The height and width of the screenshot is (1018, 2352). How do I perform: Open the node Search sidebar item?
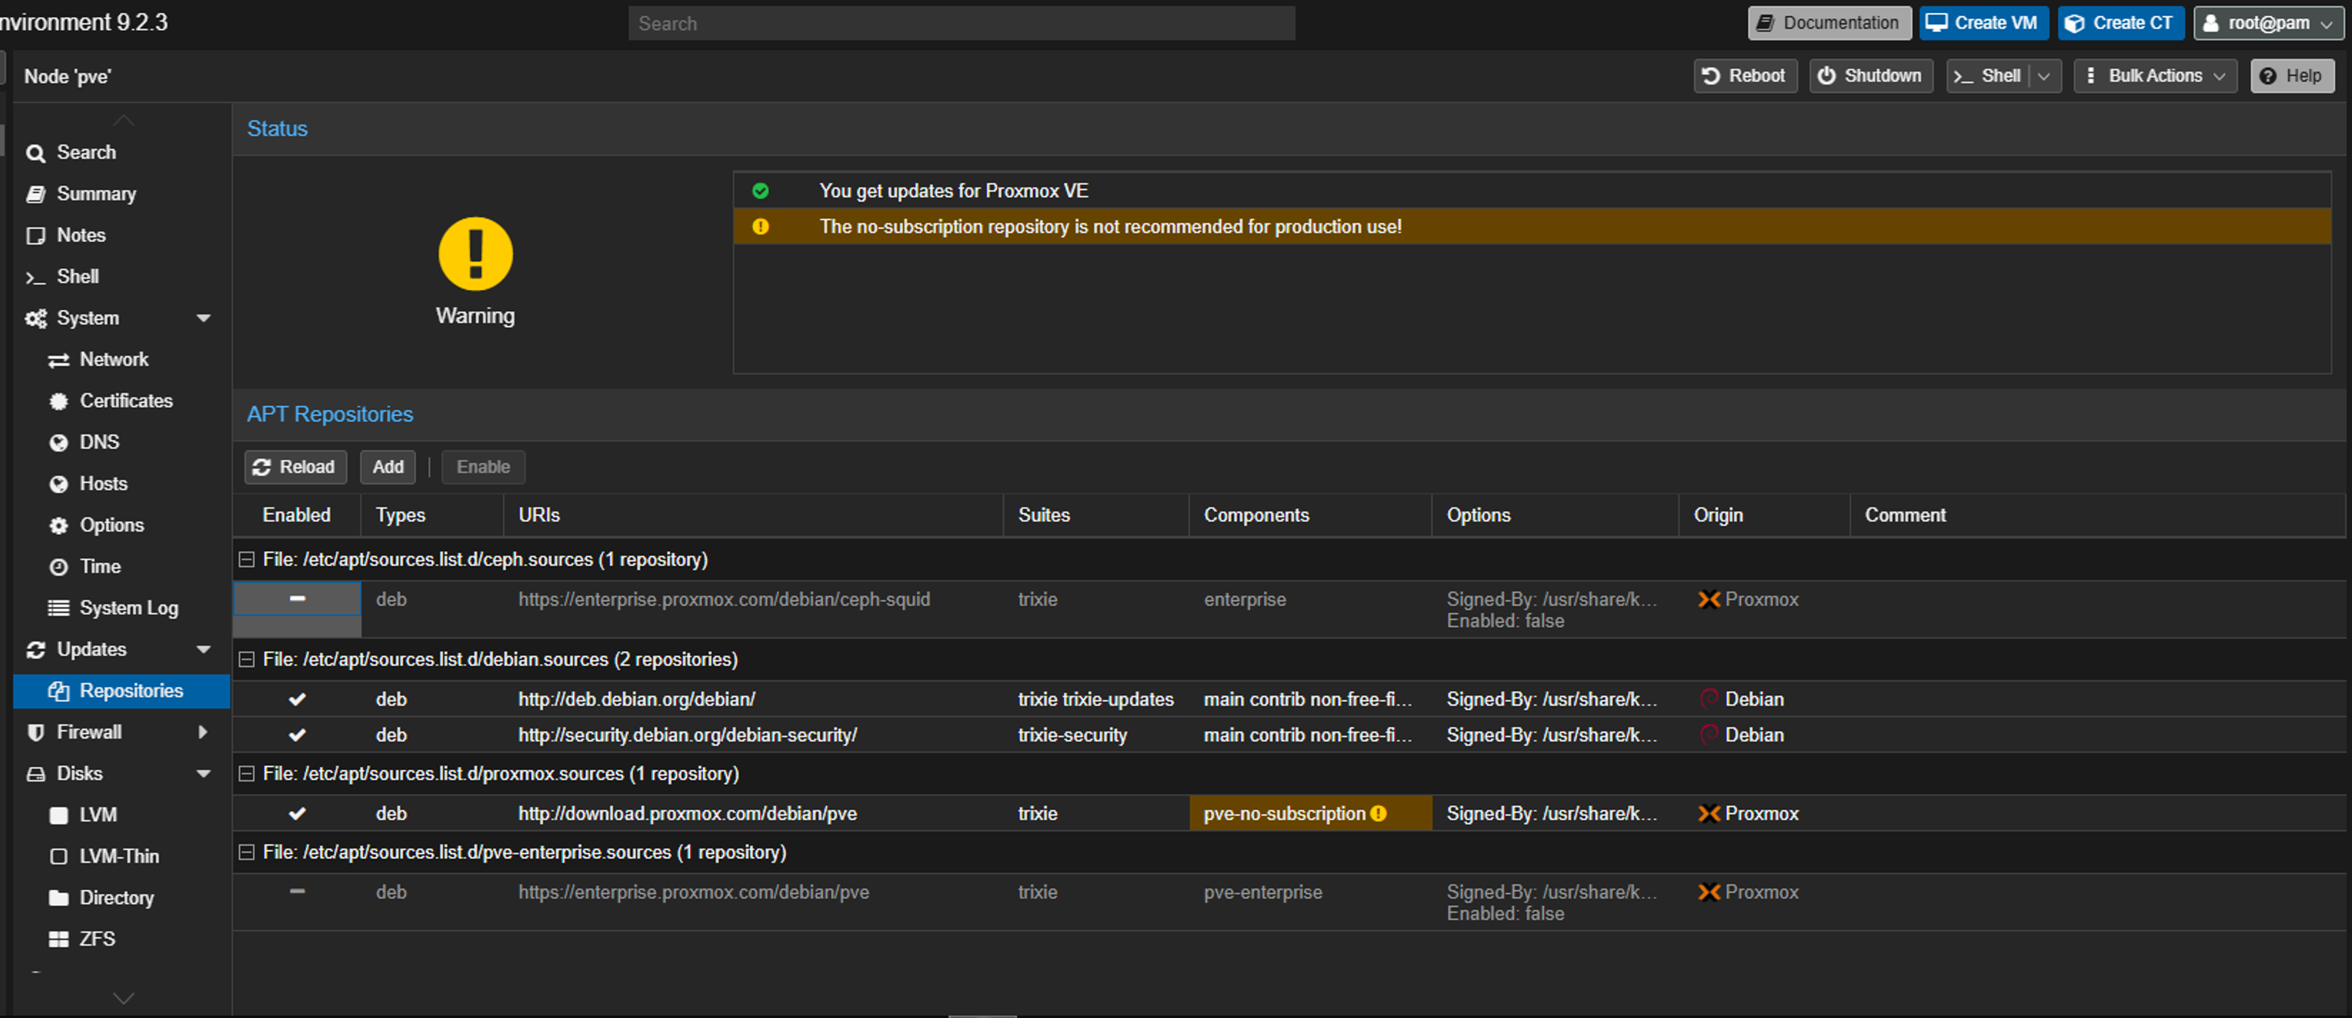tap(123, 153)
